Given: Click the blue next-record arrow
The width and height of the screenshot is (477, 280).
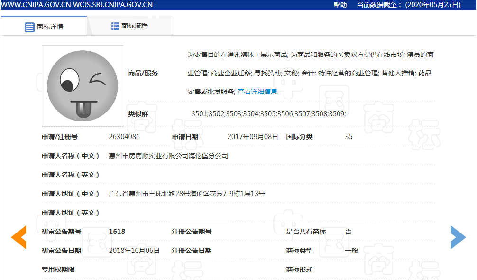Looking at the screenshot, I should [x=458, y=237].
